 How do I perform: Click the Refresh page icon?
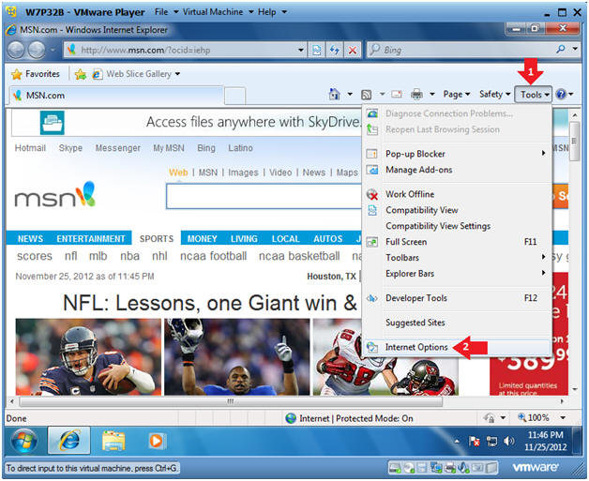(334, 50)
